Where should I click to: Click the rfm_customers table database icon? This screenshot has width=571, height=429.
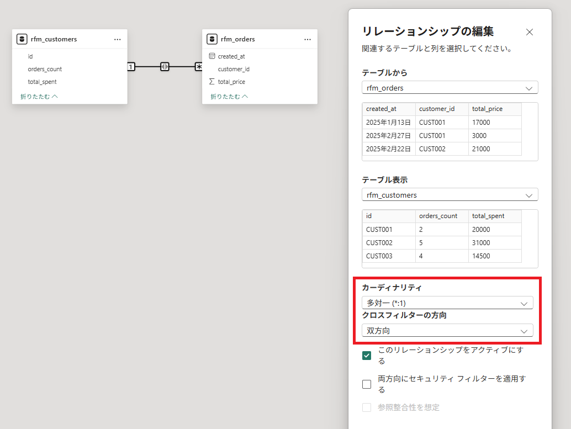(22, 39)
